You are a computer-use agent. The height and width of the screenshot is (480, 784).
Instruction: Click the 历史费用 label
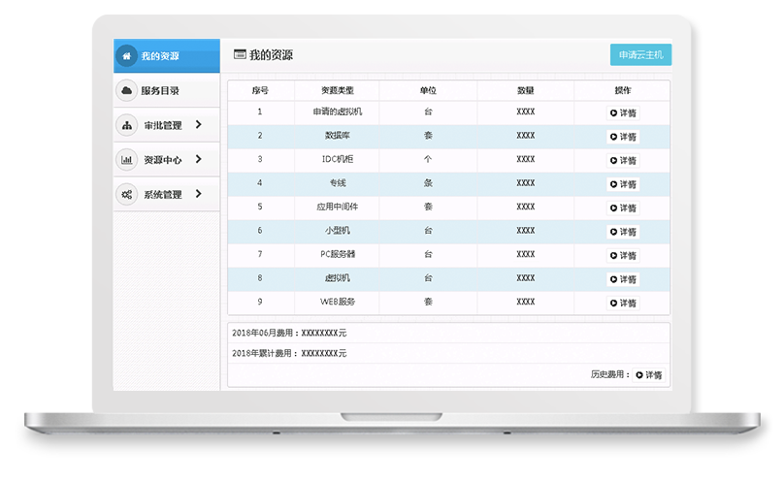click(609, 374)
